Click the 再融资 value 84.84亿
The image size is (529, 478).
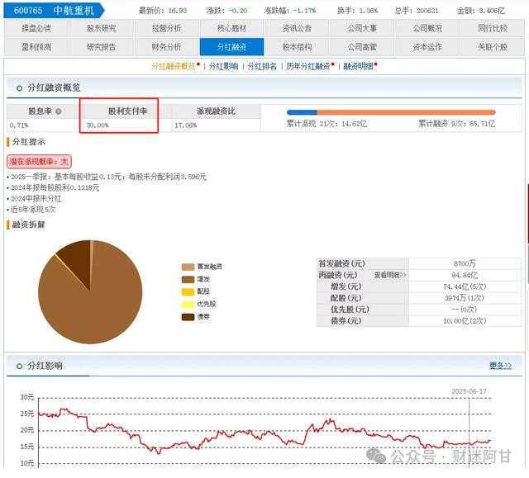coord(465,275)
